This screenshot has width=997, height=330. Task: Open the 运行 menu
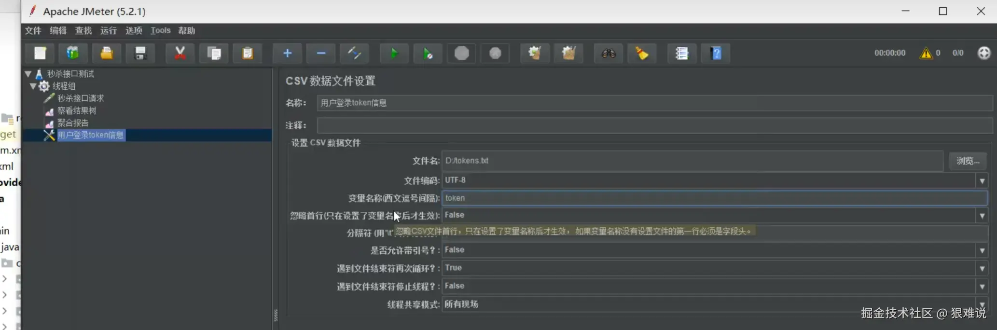(109, 30)
